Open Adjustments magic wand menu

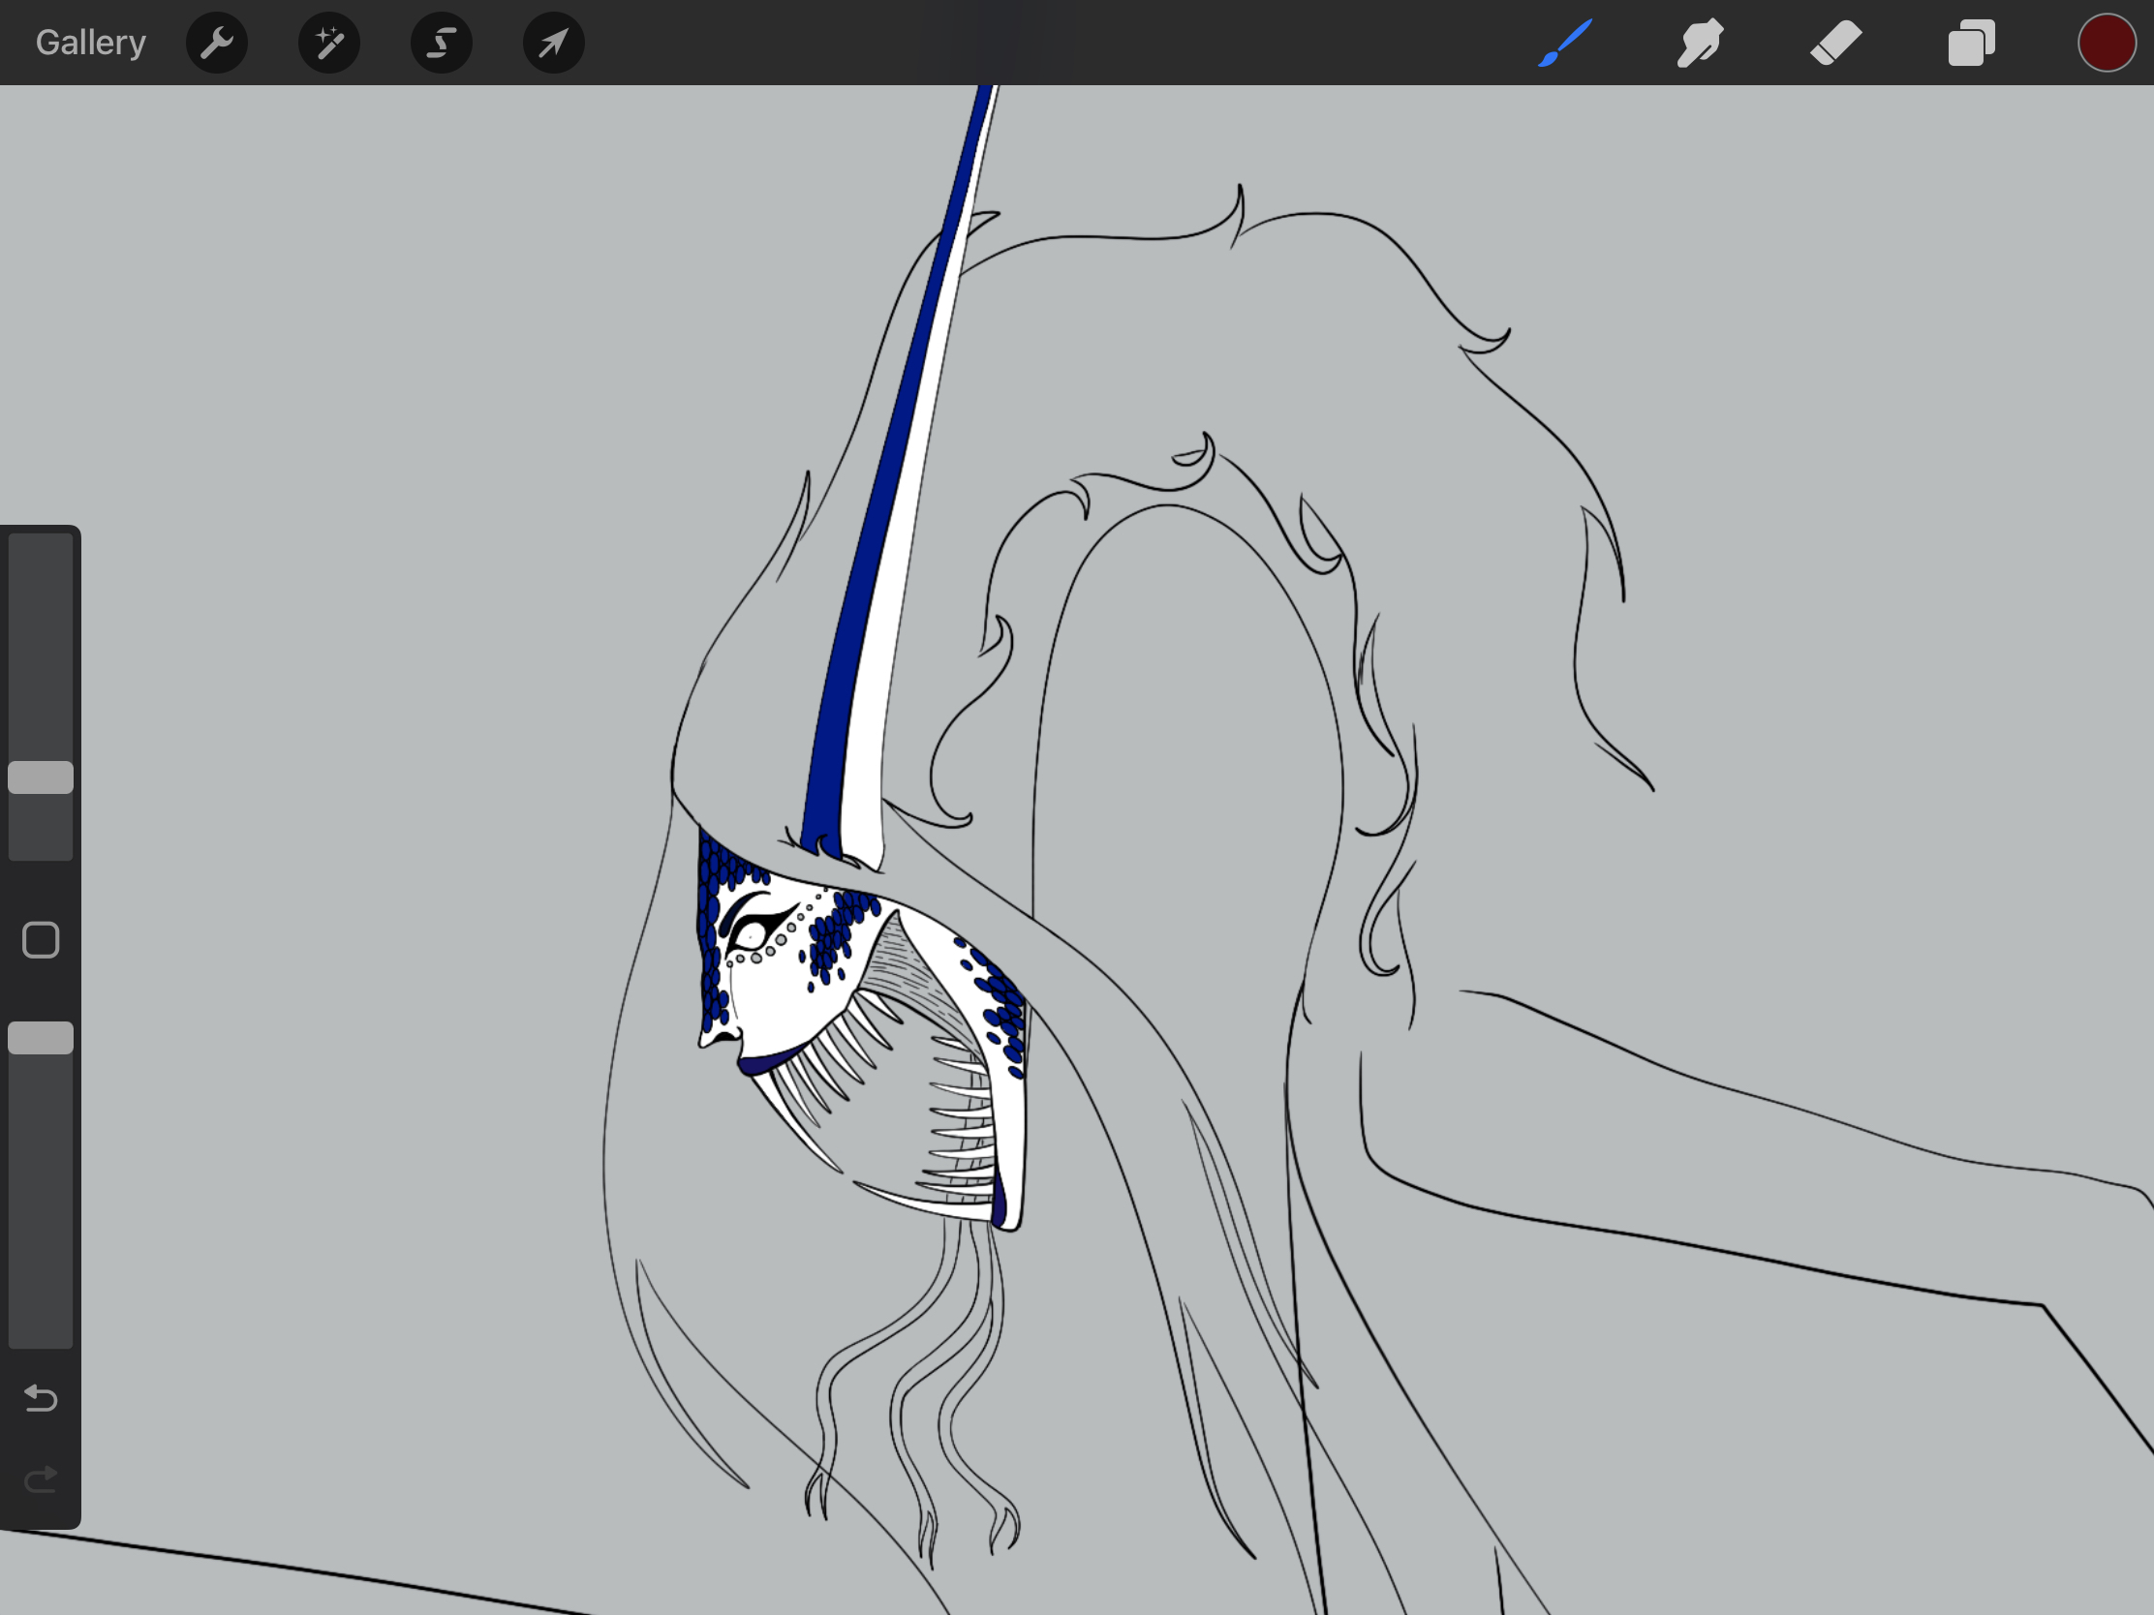329,43
